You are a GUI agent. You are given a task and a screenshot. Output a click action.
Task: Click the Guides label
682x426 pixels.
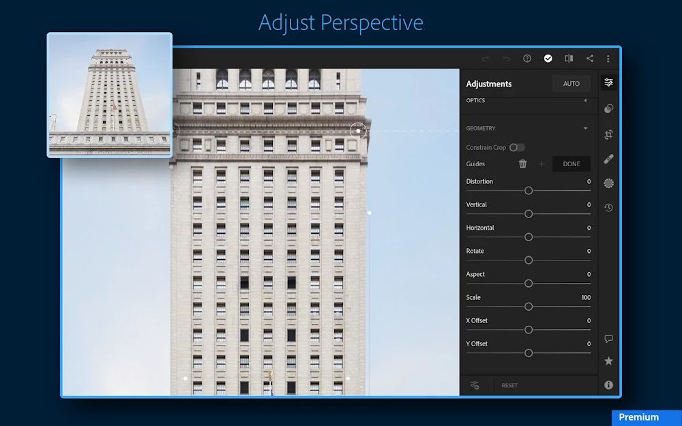[475, 164]
